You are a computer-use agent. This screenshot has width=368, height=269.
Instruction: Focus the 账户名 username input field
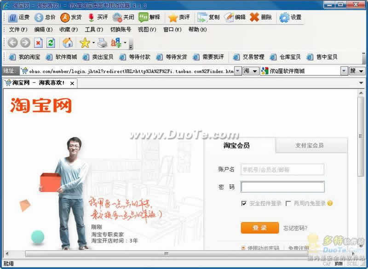[x=282, y=170]
